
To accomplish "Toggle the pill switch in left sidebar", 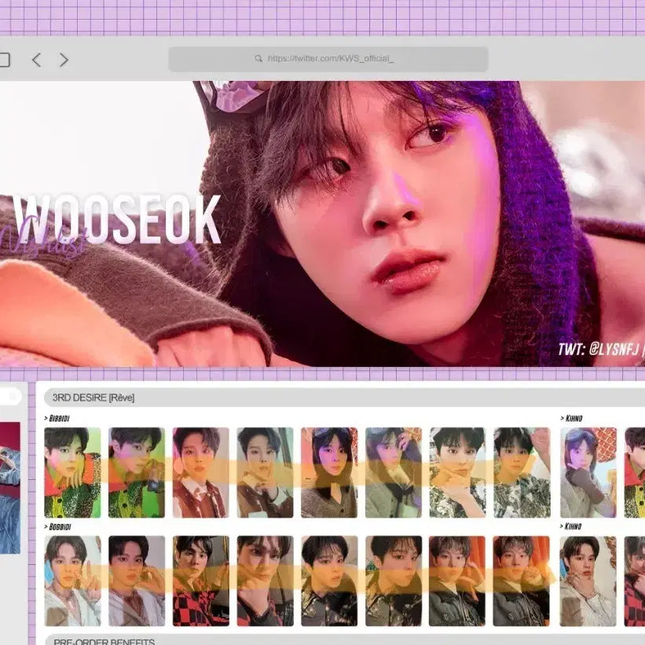I will [10, 396].
